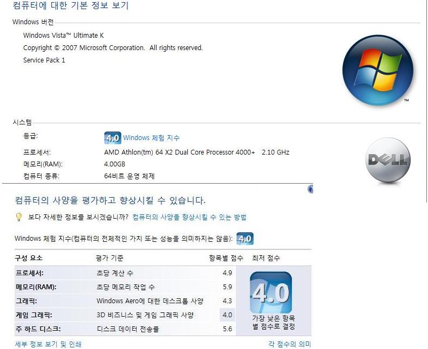Click the blue help icon above the assessment panel
Screen dimensions: 428x349
click(x=310, y=189)
